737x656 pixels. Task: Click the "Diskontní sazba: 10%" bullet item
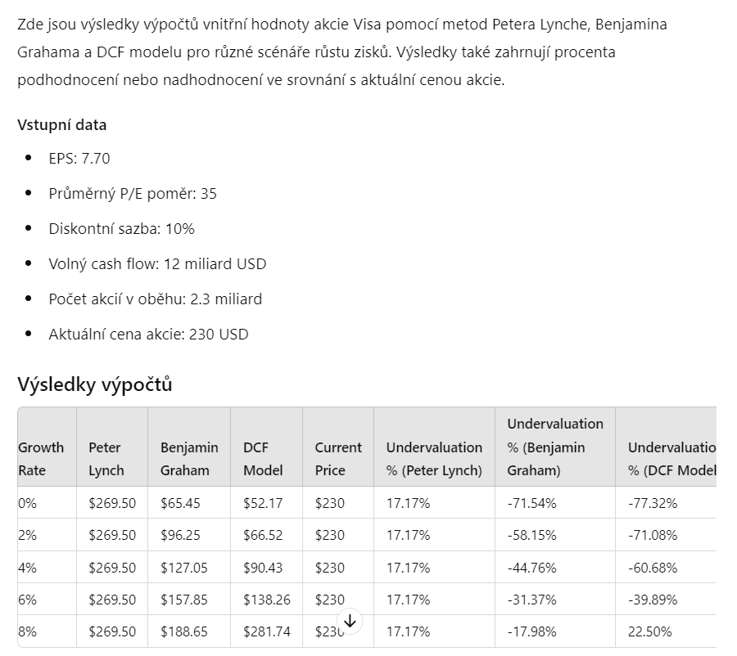pos(121,229)
